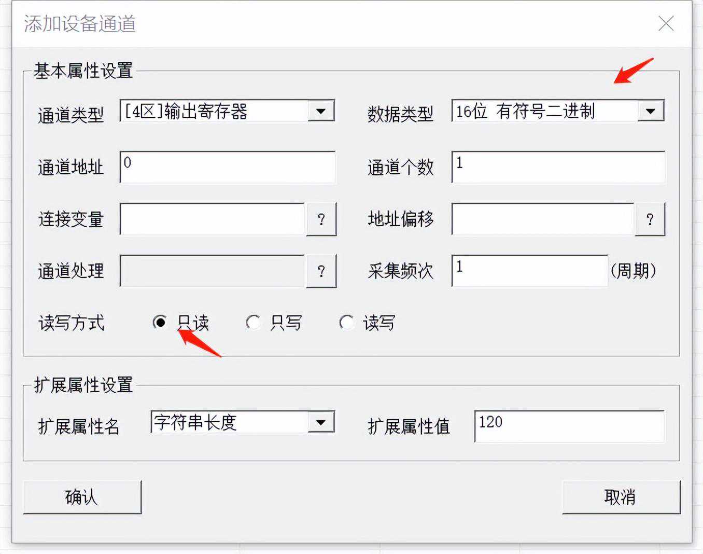Select the 只写 read-write mode
Image resolution: width=703 pixels, height=554 pixels.
254,322
